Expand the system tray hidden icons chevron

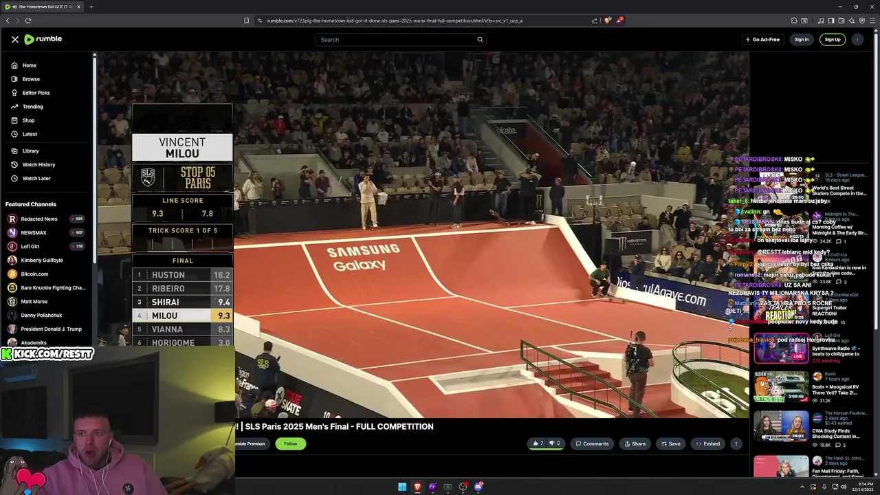click(802, 487)
